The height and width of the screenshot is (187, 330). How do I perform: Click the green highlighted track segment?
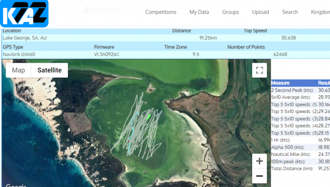click(x=148, y=117)
